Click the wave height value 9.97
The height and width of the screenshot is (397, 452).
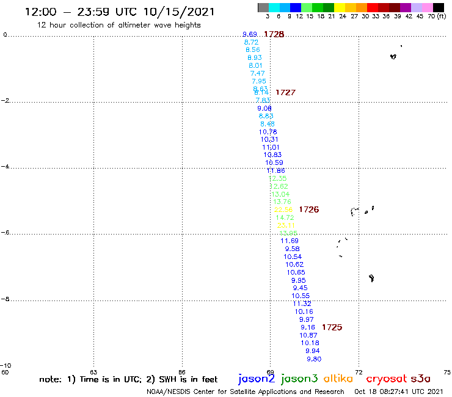306,319
